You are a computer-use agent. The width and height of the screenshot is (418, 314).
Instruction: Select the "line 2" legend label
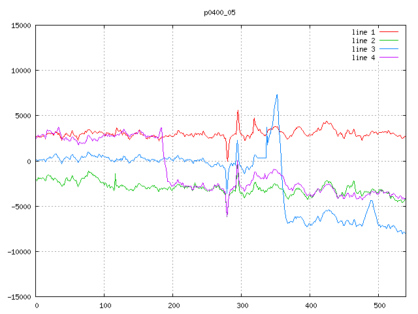364,41
